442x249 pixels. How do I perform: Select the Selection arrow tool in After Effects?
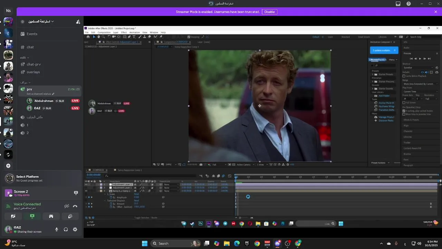click(94, 37)
